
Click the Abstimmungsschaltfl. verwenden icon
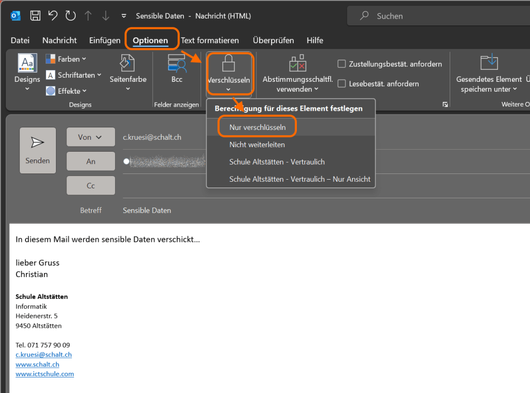[x=297, y=63]
